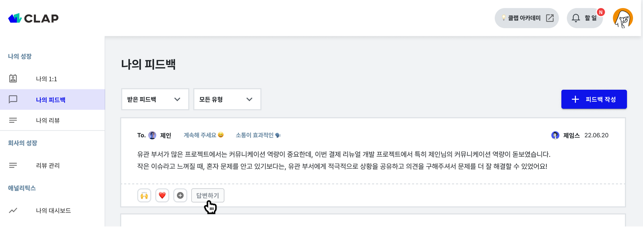Click the 나의 피드백 chat bubble icon
This screenshot has height=227, width=643.
click(x=13, y=100)
